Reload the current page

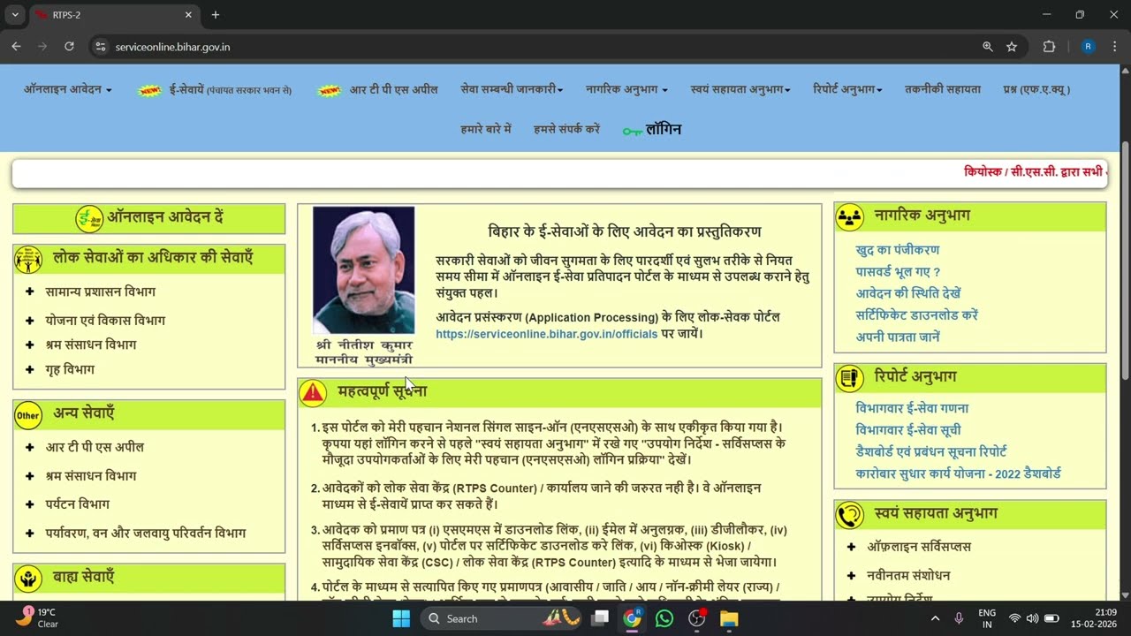pyautogui.click(x=69, y=47)
